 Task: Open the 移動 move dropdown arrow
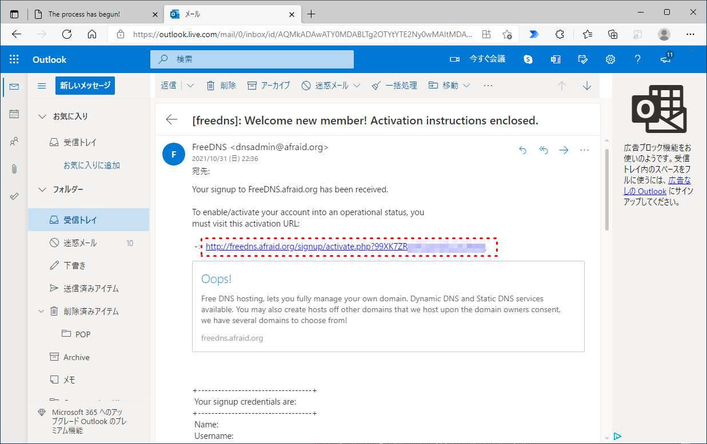click(466, 86)
